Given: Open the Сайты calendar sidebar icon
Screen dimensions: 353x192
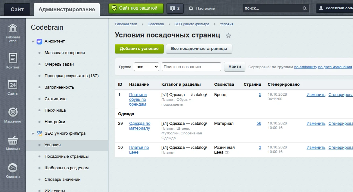Looking at the screenshot, I should click(13, 85).
